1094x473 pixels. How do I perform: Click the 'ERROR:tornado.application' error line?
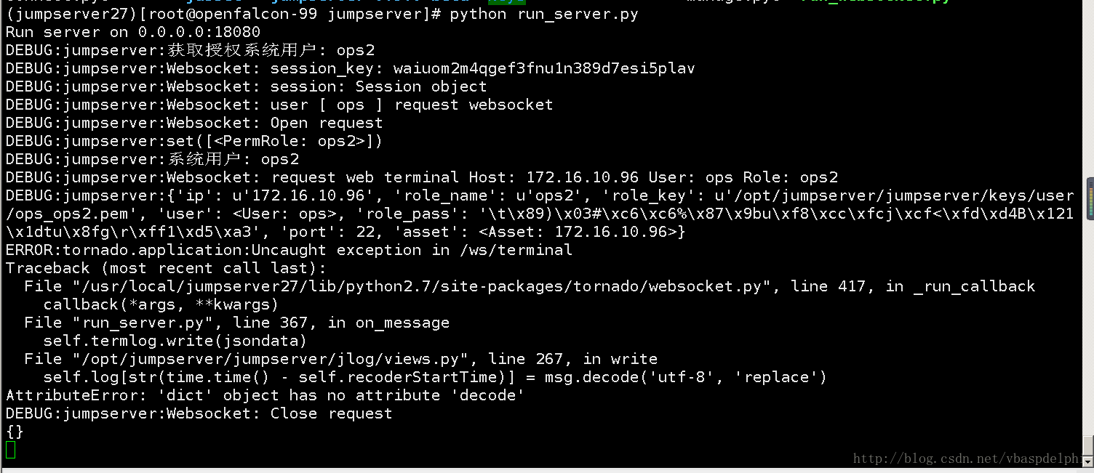[x=290, y=250]
